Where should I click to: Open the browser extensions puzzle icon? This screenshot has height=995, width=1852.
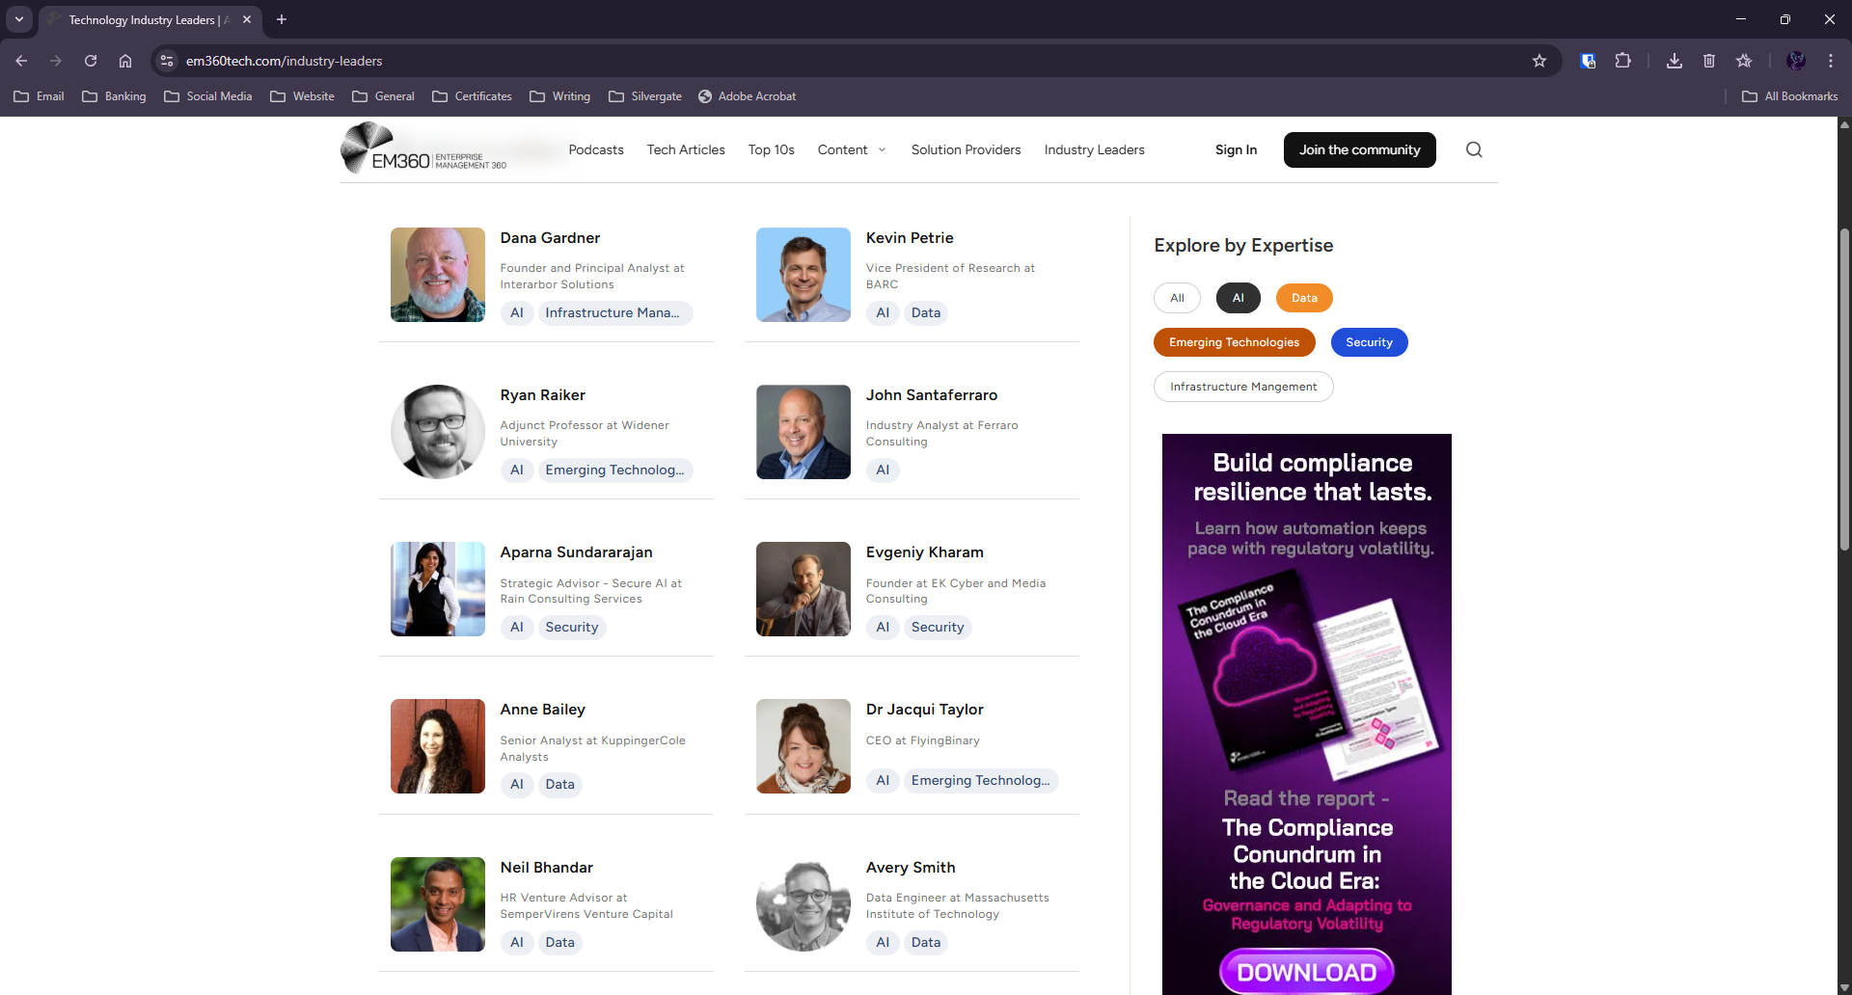(1623, 60)
